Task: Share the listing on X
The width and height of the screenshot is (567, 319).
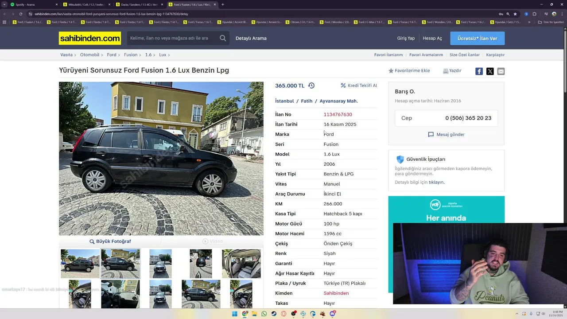Action: pyautogui.click(x=490, y=71)
